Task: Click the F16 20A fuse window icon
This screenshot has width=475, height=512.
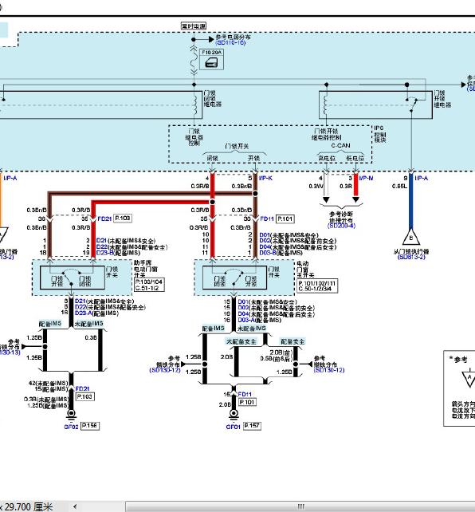Action: point(211,62)
